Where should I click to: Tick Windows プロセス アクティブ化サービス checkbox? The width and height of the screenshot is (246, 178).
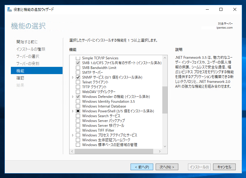(x=78, y=135)
